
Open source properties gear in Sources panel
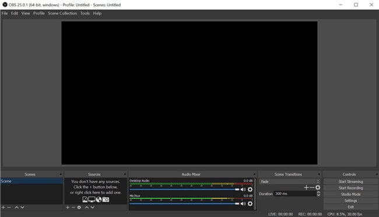tap(79, 207)
